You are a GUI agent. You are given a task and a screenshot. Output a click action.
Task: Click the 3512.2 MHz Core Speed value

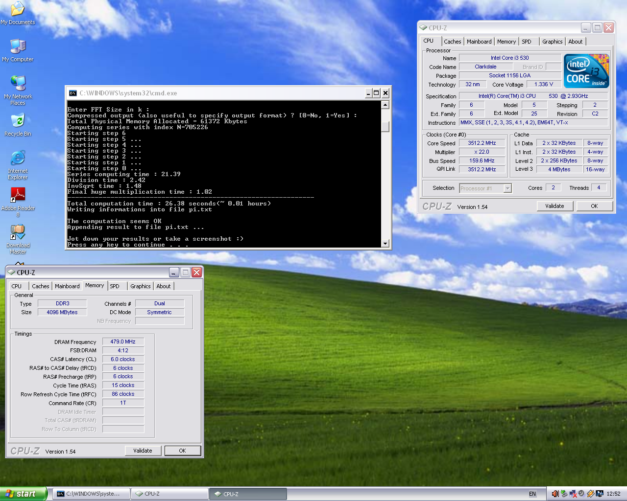pyautogui.click(x=482, y=143)
